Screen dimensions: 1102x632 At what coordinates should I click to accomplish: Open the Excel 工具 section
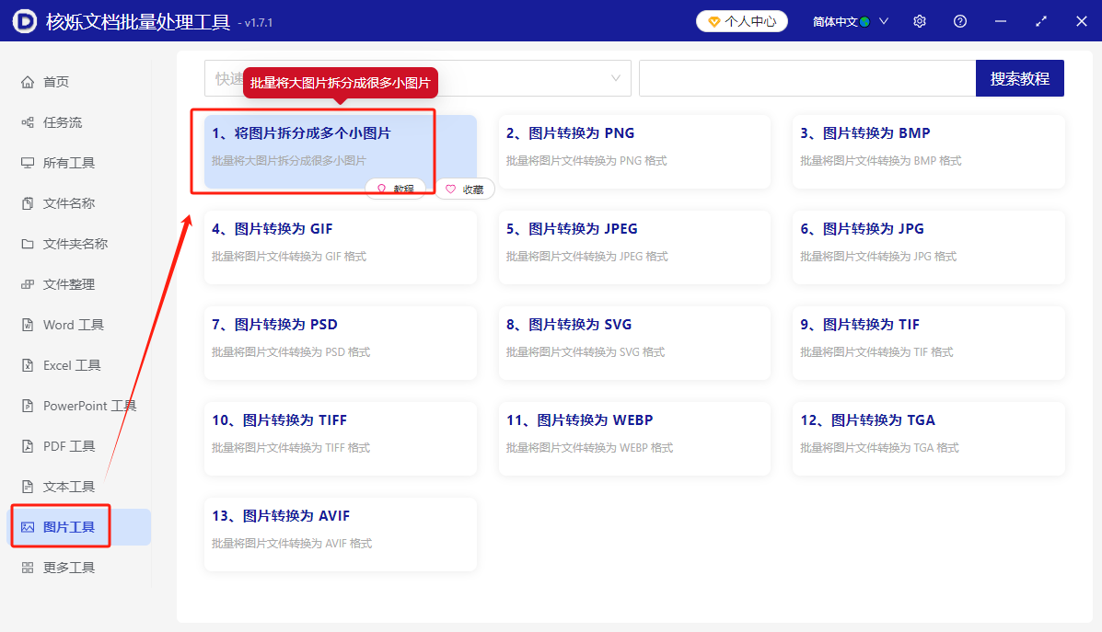[63, 364]
